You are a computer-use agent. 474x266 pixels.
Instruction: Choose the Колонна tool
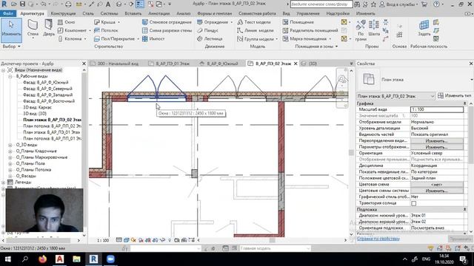(x=72, y=39)
